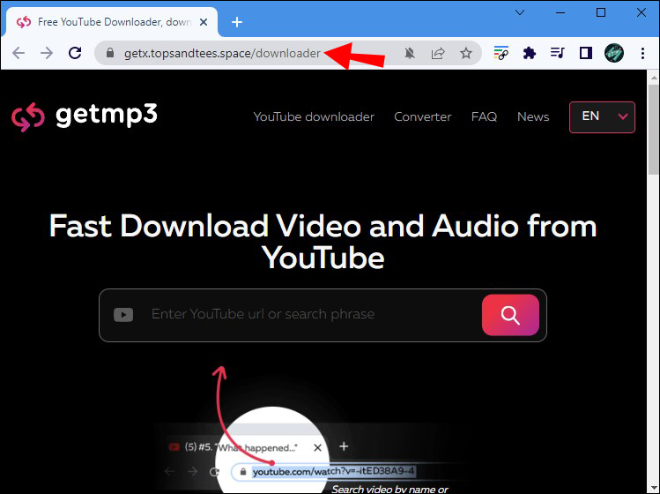Open the Chrome profile avatar

[613, 53]
